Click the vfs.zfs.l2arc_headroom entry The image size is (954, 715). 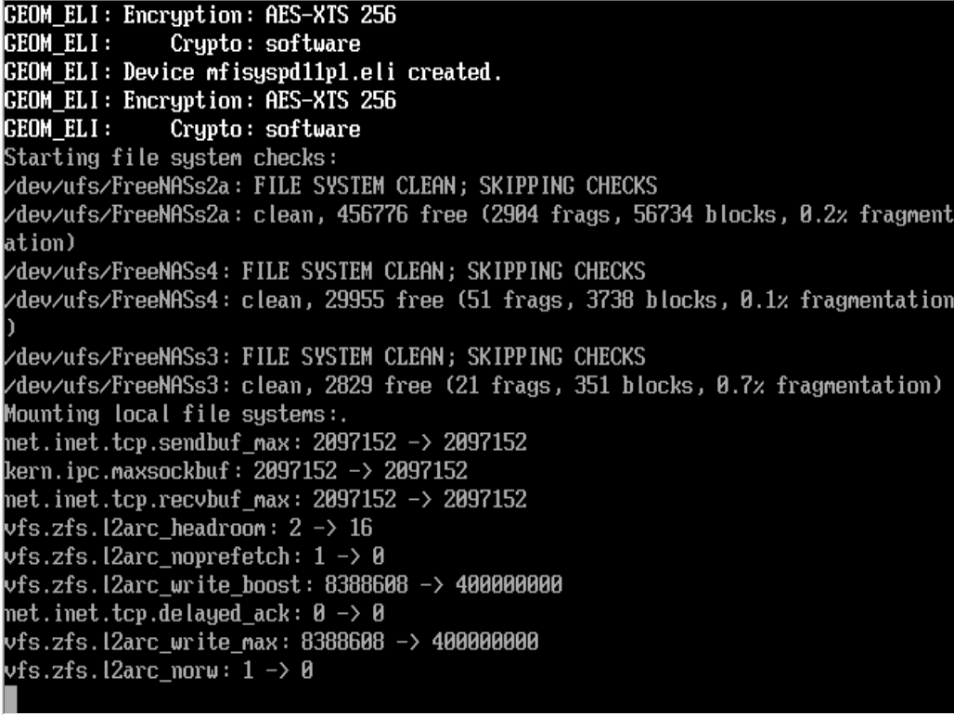[133, 529]
